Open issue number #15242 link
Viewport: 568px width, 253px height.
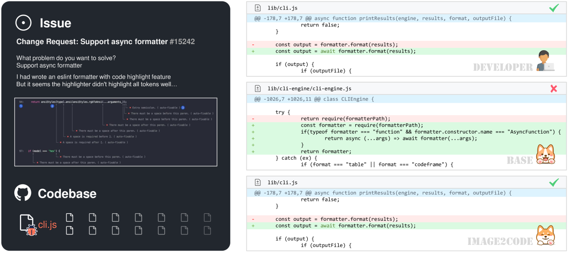[x=182, y=42]
